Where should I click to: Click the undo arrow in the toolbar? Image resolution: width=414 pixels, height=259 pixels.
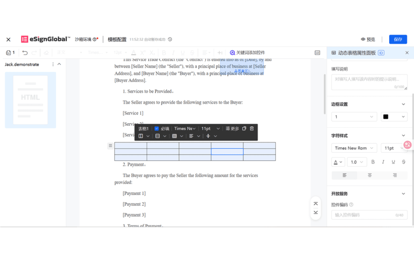(25, 53)
